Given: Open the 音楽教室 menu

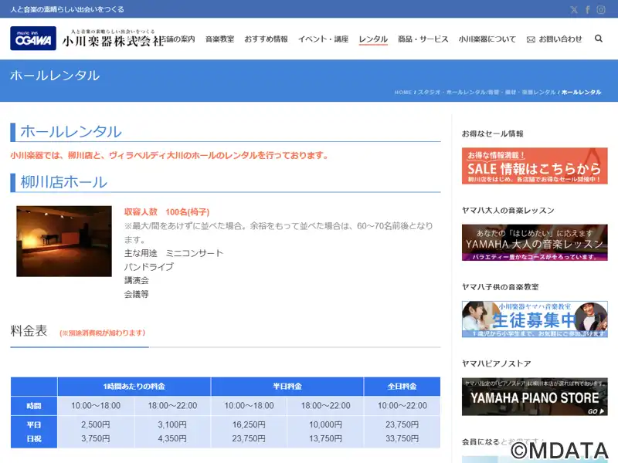Looking at the screenshot, I should pos(219,39).
